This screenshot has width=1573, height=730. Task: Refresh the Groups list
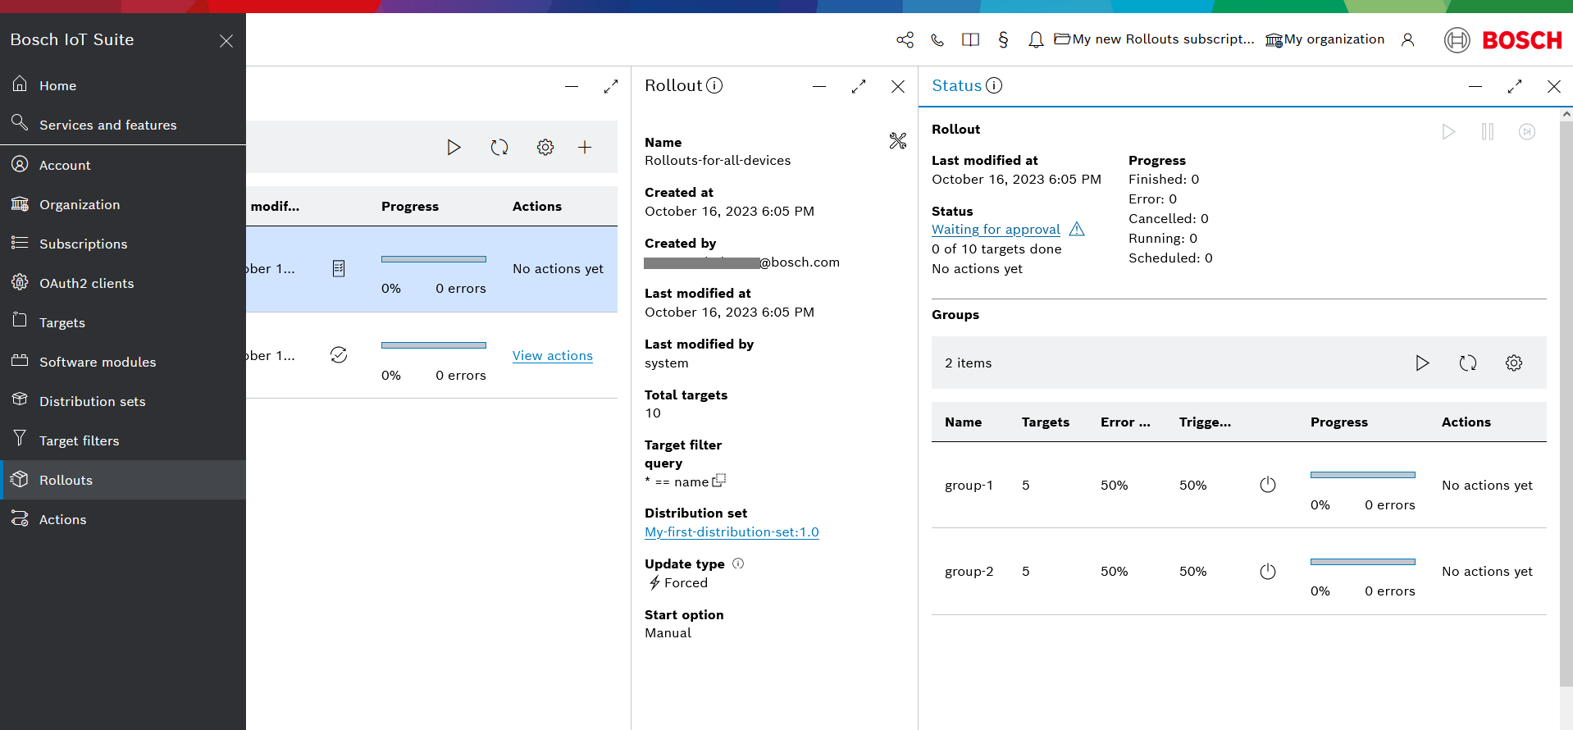1467,363
